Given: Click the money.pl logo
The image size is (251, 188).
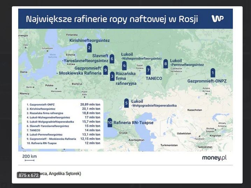Looking at the screenshot, I should point(214,158).
